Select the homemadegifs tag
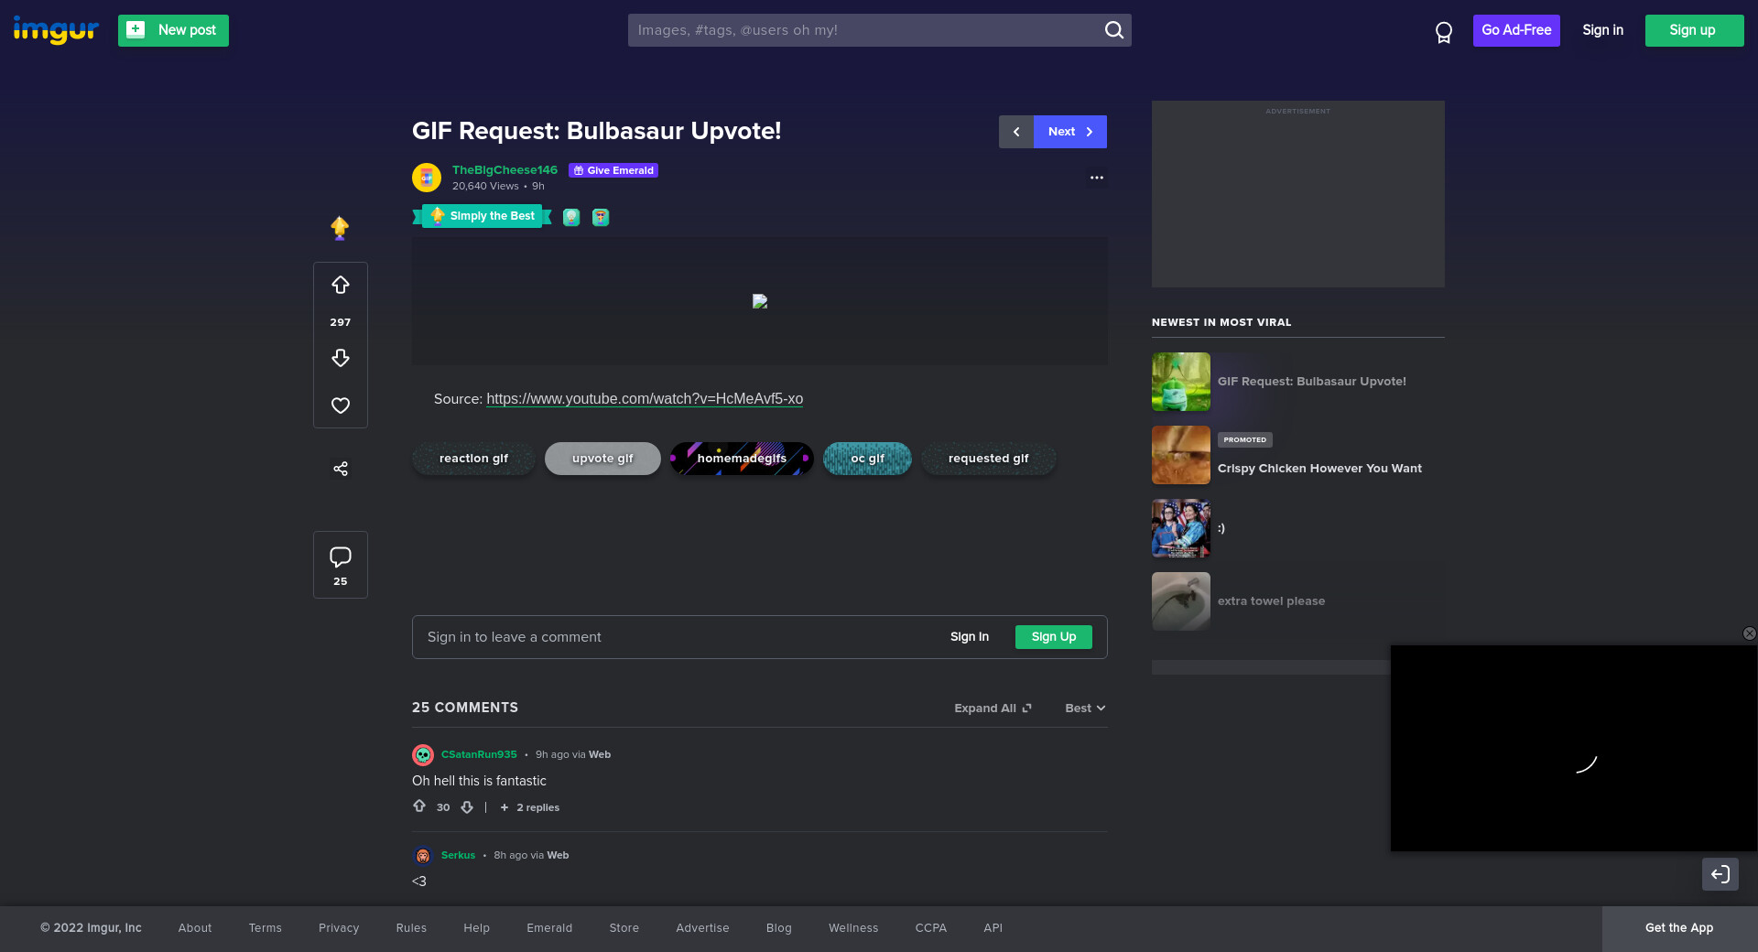The image size is (1758, 952). pyautogui.click(x=742, y=459)
